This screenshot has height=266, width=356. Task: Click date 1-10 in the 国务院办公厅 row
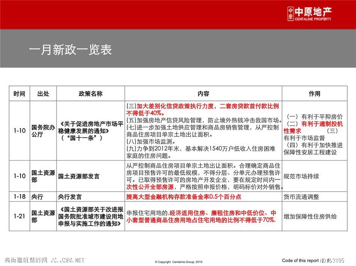(19, 131)
